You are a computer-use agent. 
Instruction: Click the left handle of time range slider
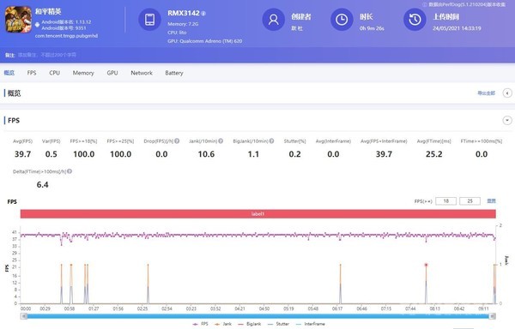point(24,316)
